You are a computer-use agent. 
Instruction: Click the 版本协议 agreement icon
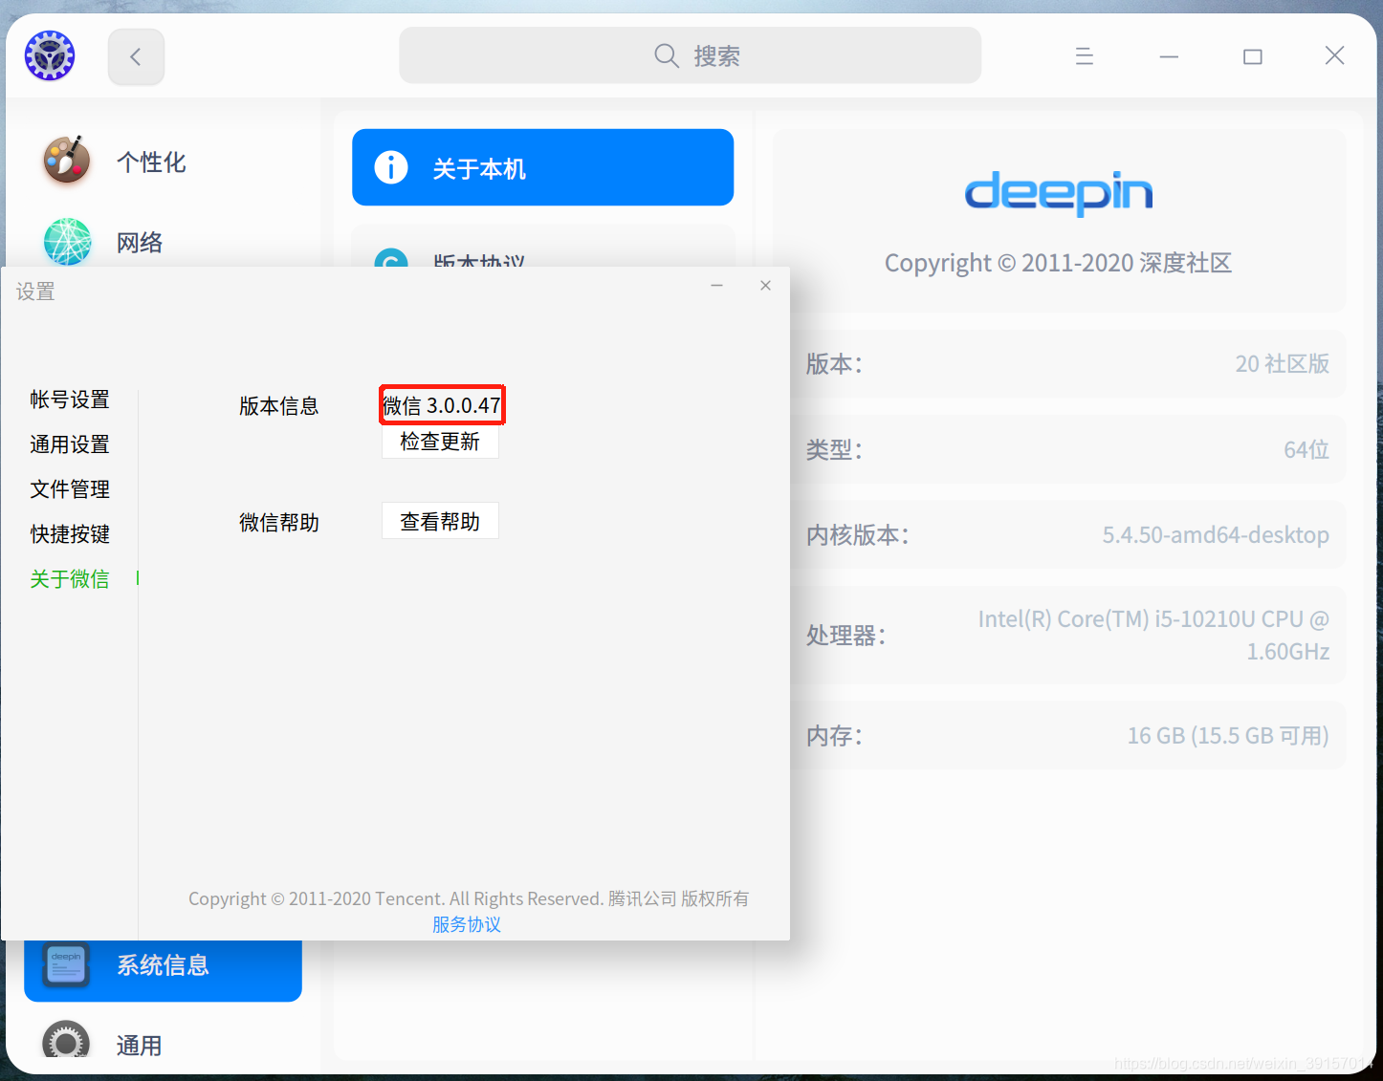[x=390, y=260]
